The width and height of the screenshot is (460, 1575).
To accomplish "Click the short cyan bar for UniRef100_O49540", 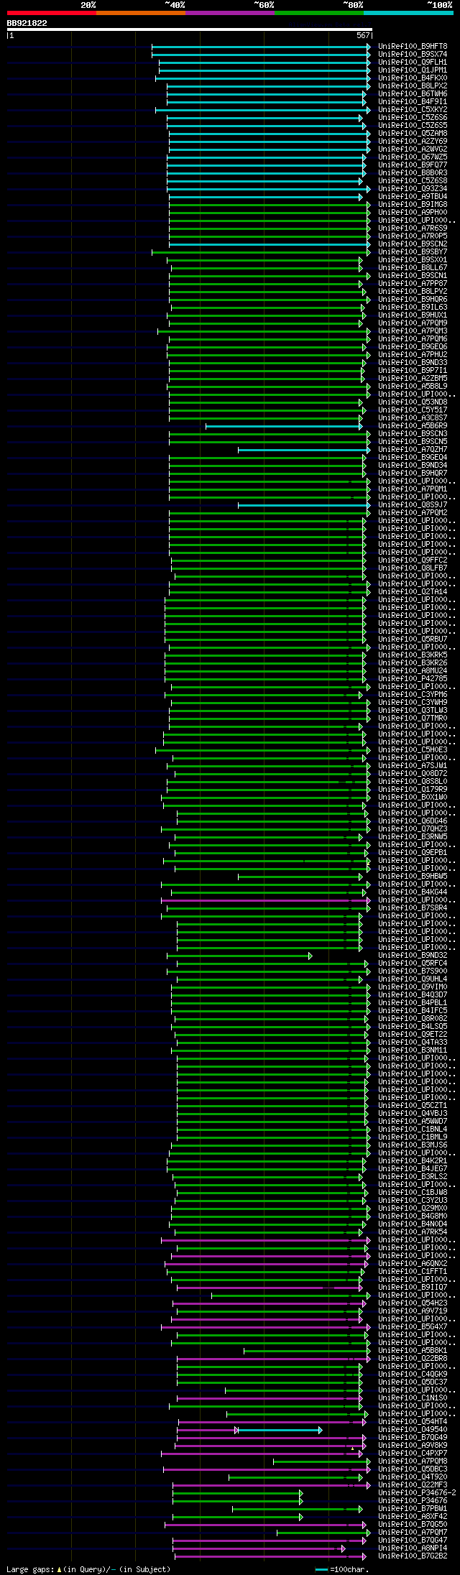I will coord(279,1430).
